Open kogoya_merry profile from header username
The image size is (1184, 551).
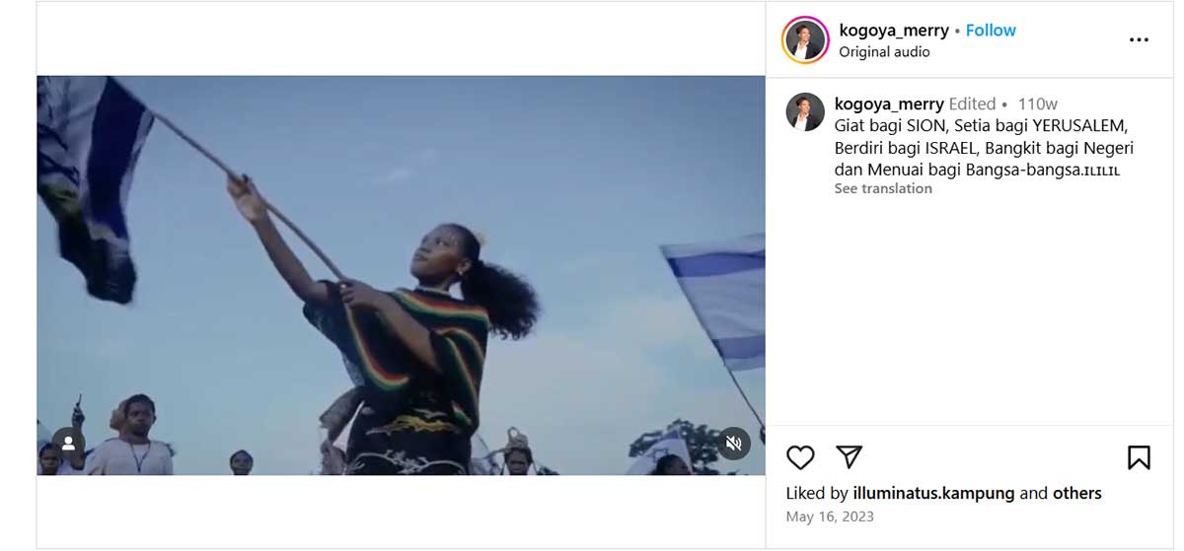(894, 31)
